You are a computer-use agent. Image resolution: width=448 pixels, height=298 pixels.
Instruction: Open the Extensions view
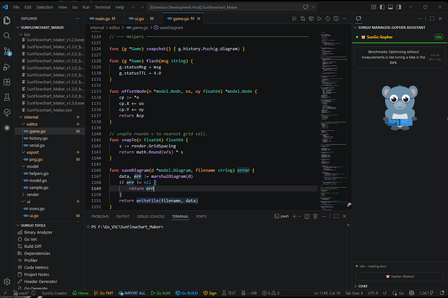[7, 82]
